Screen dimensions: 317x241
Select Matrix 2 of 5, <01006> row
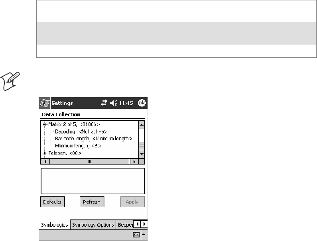[x=74, y=124]
